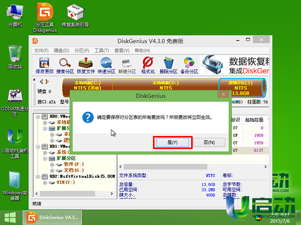Click the New Partition (新建分区) toolbar icon
Image resolution: width=301 pixels, height=225 pixels.
pos(127,65)
